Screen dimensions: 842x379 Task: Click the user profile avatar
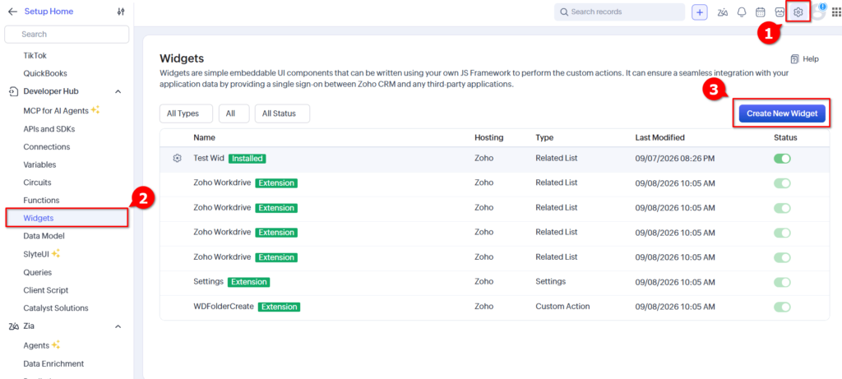point(818,12)
